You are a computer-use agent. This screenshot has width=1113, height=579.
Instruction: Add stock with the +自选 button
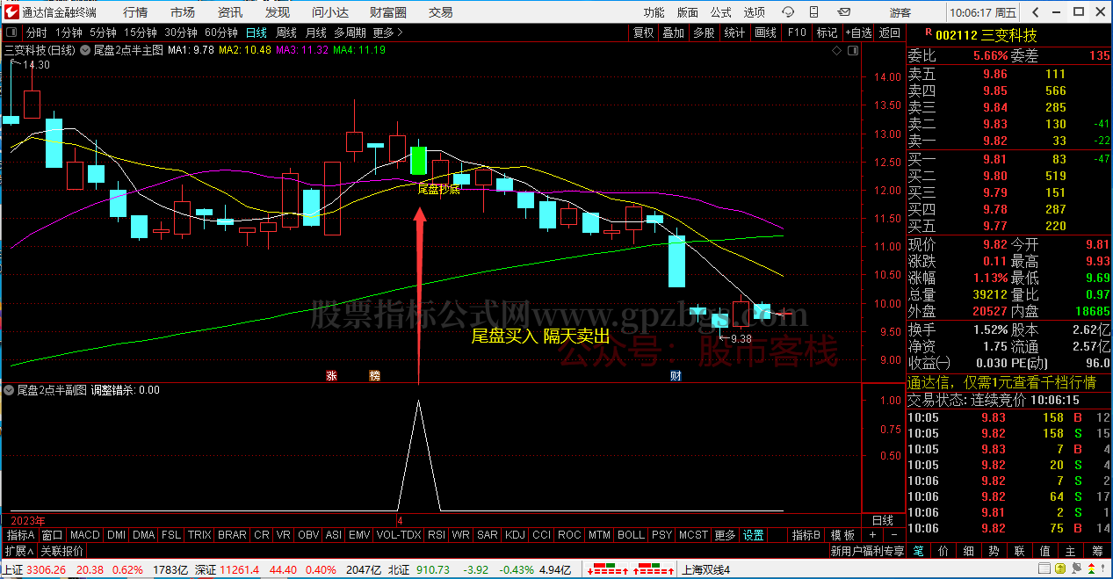coord(858,33)
